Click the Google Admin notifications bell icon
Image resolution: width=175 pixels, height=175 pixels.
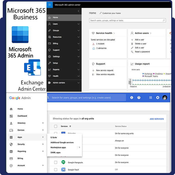(158, 98)
